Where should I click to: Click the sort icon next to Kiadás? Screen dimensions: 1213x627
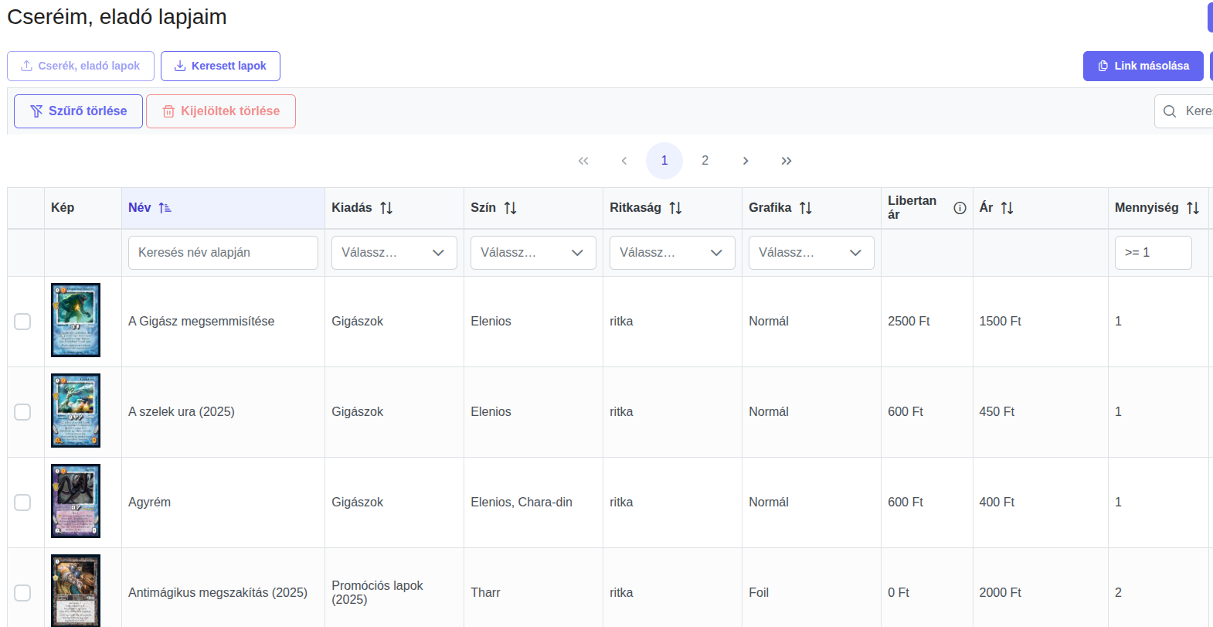(x=386, y=208)
